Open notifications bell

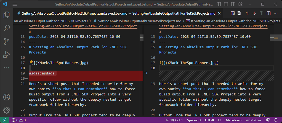click(276, 120)
